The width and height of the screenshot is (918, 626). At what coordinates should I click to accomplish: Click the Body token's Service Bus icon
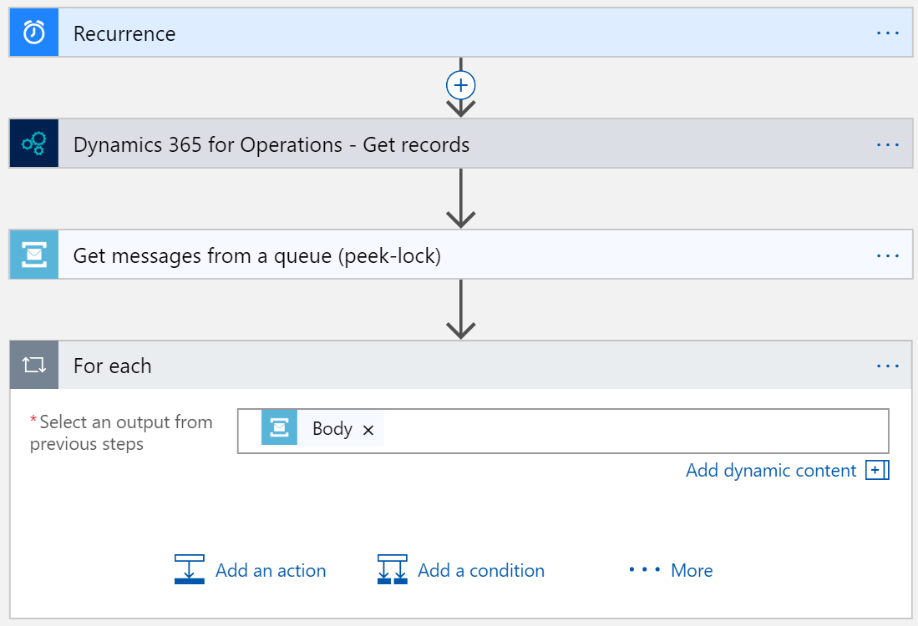279,428
